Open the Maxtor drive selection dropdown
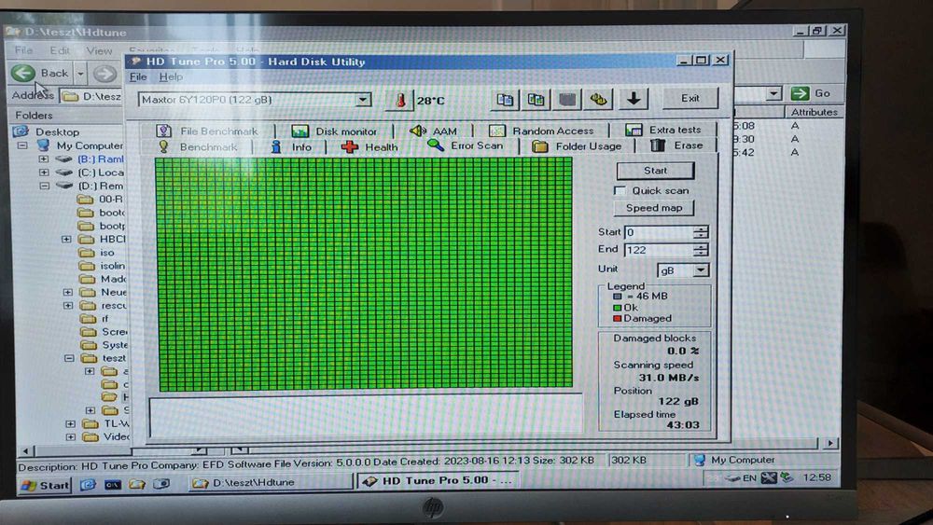This screenshot has width=933, height=525. (x=363, y=100)
